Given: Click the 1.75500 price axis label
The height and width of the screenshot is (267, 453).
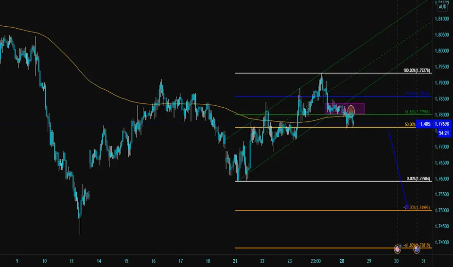Looking at the screenshot, I should (442, 194).
